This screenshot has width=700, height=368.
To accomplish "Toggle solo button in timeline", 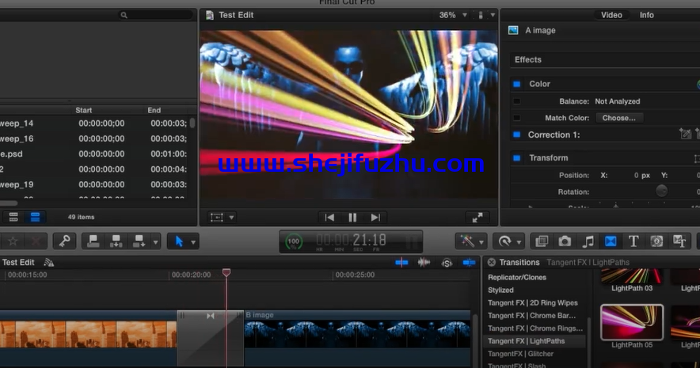I will 447,263.
